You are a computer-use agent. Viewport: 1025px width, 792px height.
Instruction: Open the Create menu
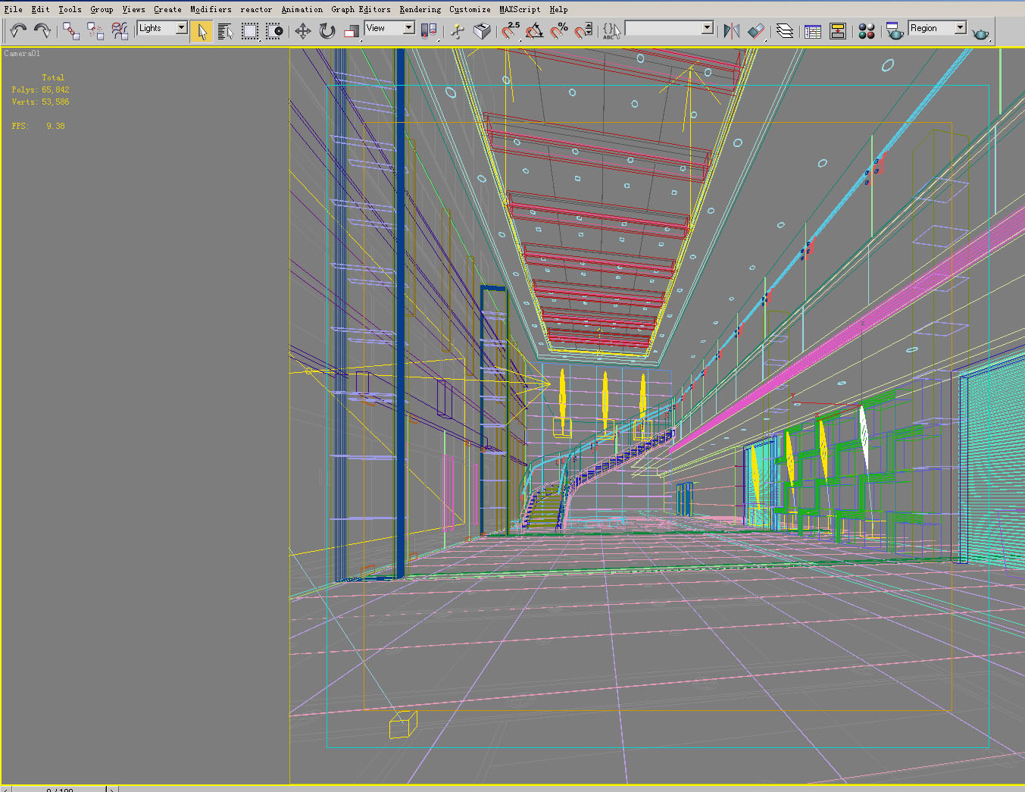click(167, 9)
